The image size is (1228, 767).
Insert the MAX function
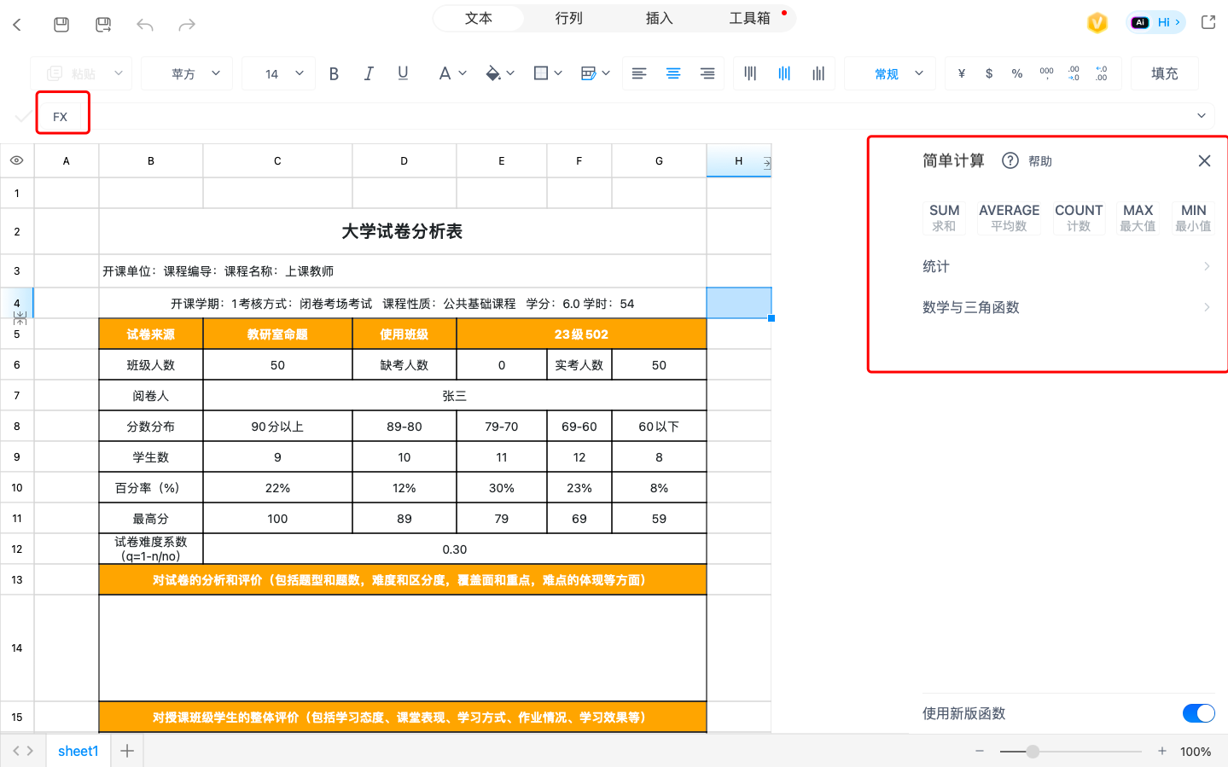[x=1138, y=218]
